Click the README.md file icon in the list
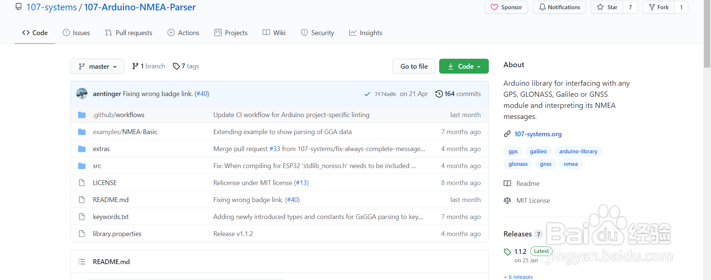Viewport: 711px width, 280px height. click(x=82, y=200)
